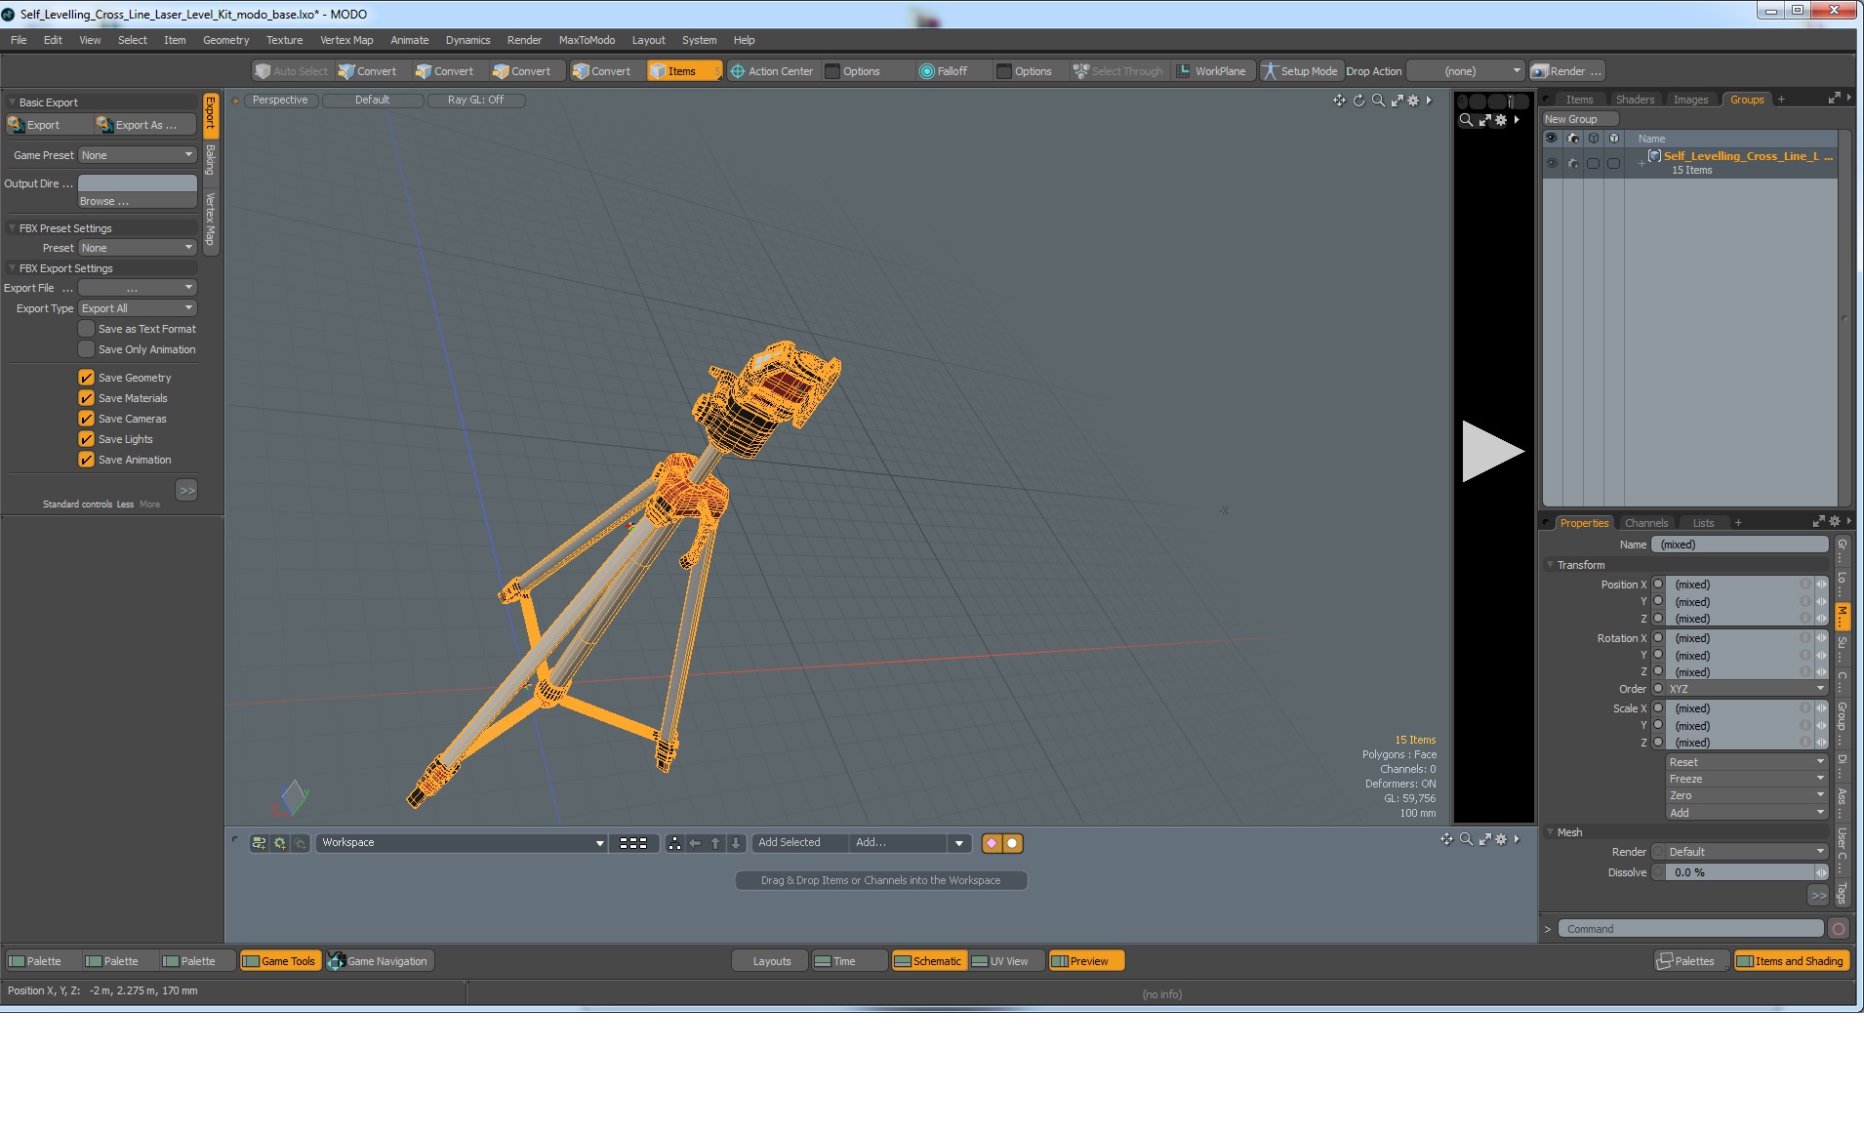Uncheck Save Cameras
The image size is (1864, 1130).
pyautogui.click(x=87, y=419)
